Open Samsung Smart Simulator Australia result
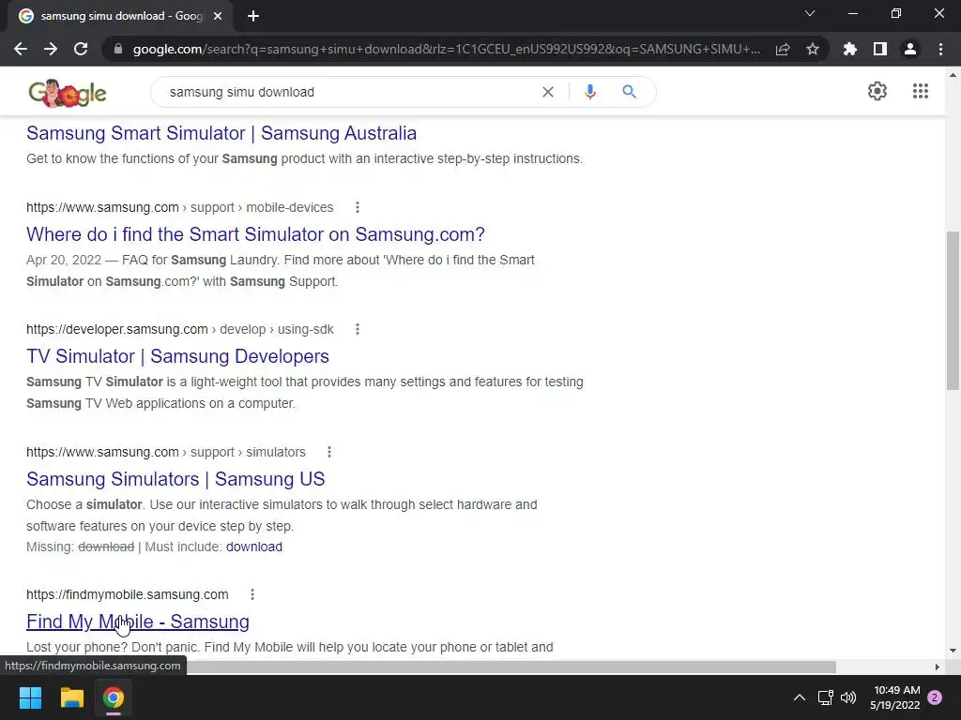The image size is (961, 720). 221,133
